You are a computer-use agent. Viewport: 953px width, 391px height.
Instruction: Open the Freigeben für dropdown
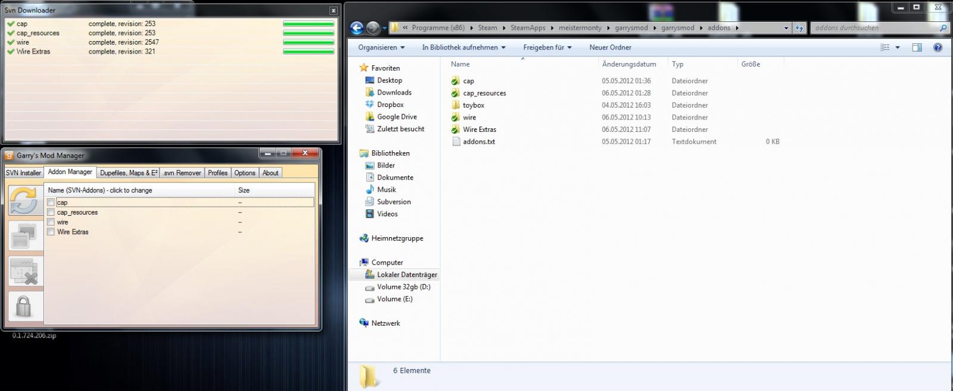pyautogui.click(x=547, y=48)
